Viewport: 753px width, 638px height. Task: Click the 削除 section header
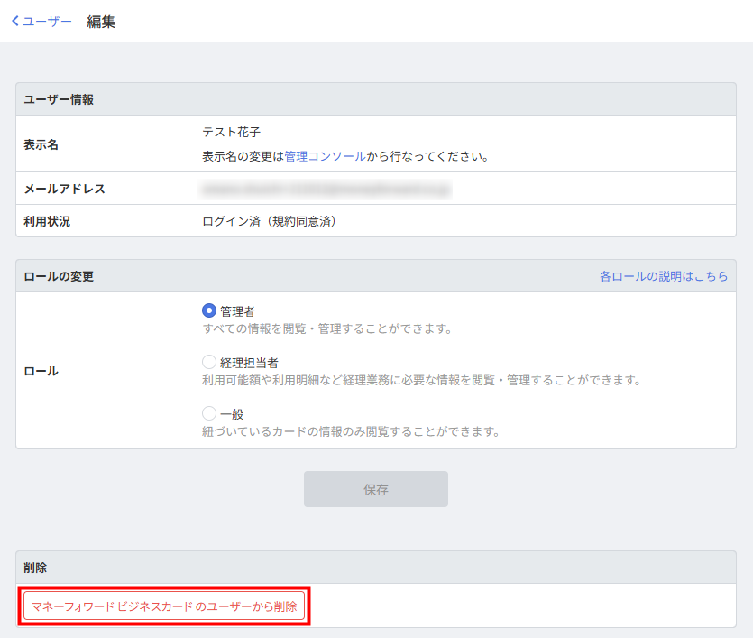click(x=35, y=568)
